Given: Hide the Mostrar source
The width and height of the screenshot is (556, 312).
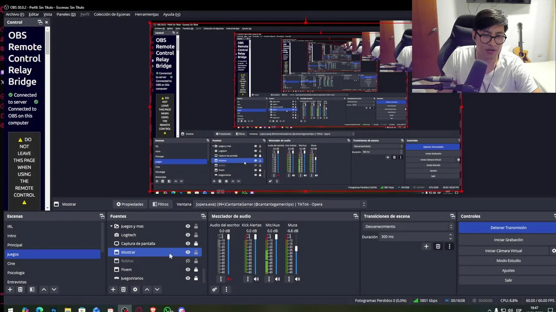Looking at the screenshot, I should tap(188, 252).
